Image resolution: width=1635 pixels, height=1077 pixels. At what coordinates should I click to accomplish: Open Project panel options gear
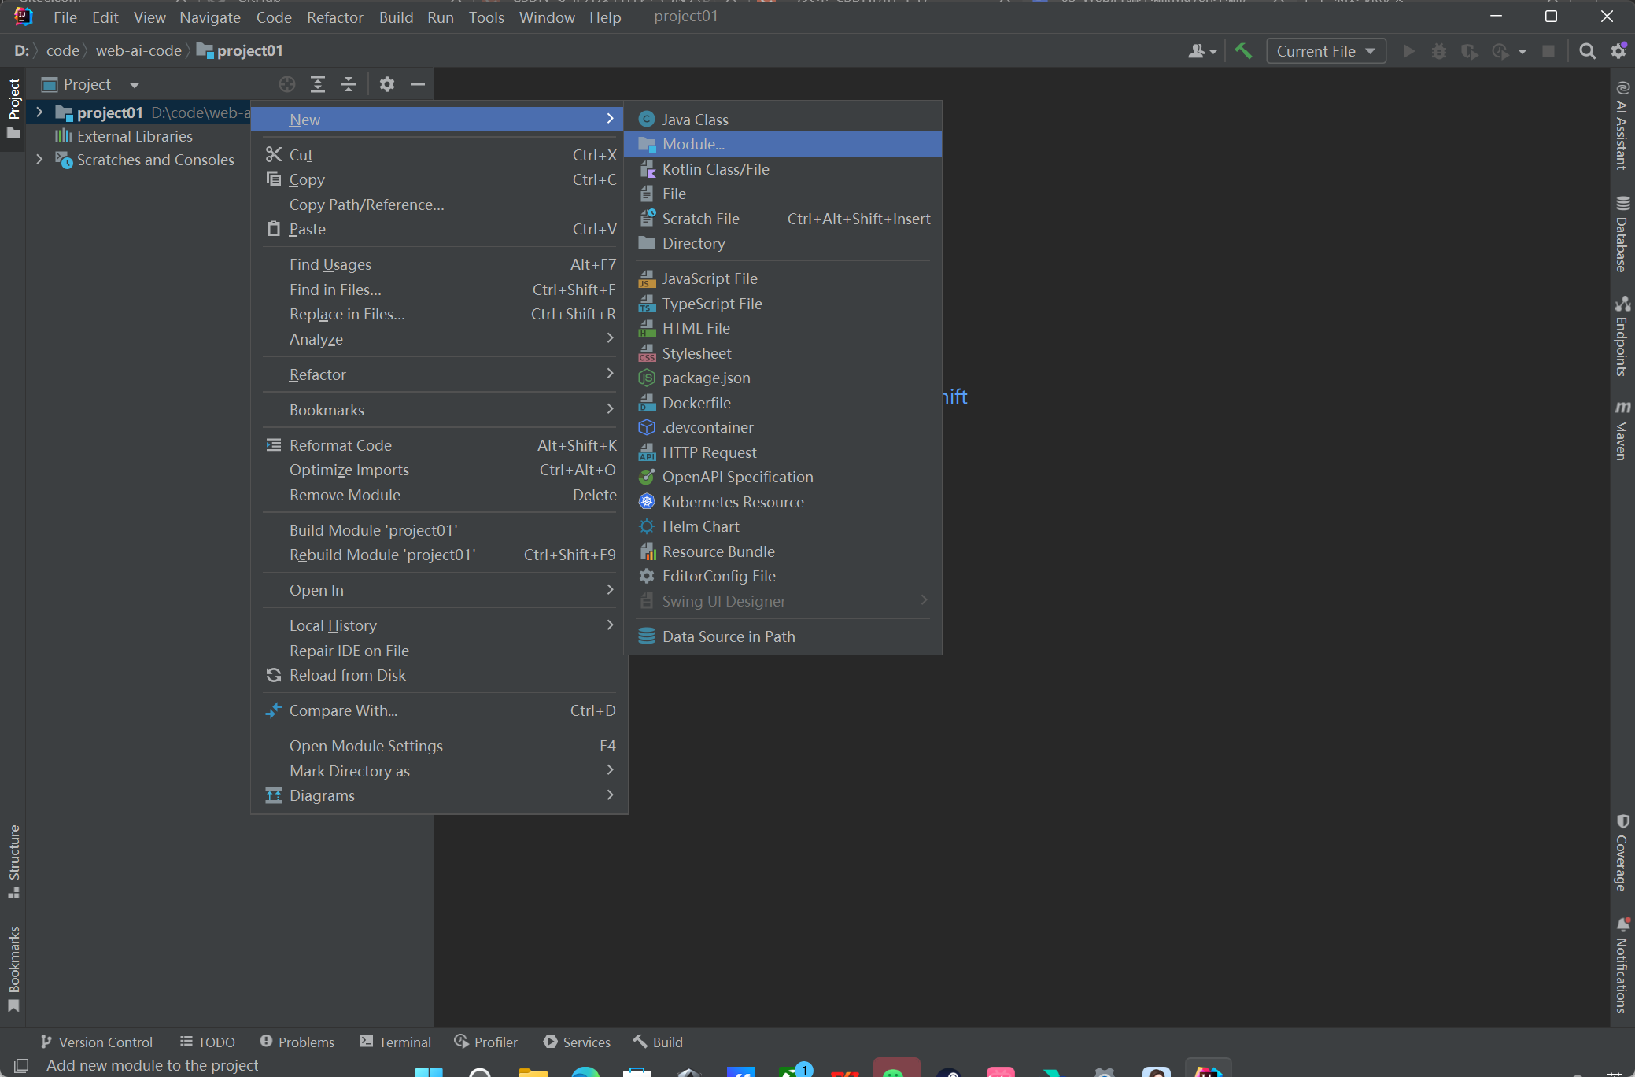386,84
